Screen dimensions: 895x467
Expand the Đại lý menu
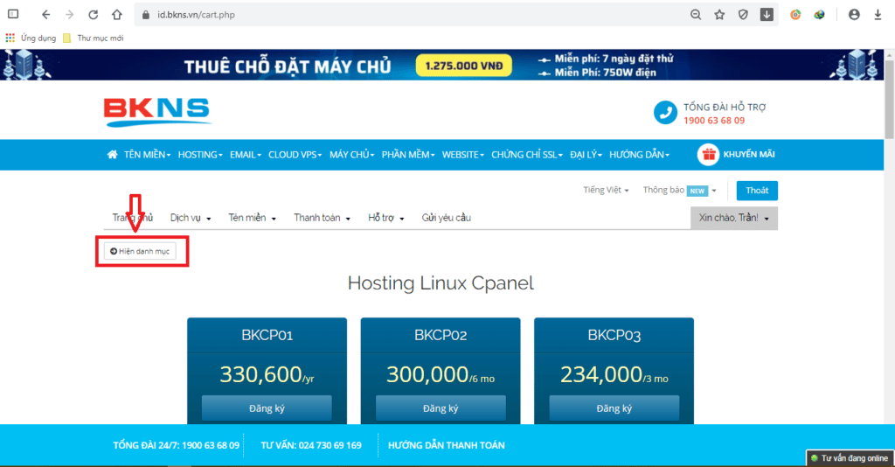586,155
